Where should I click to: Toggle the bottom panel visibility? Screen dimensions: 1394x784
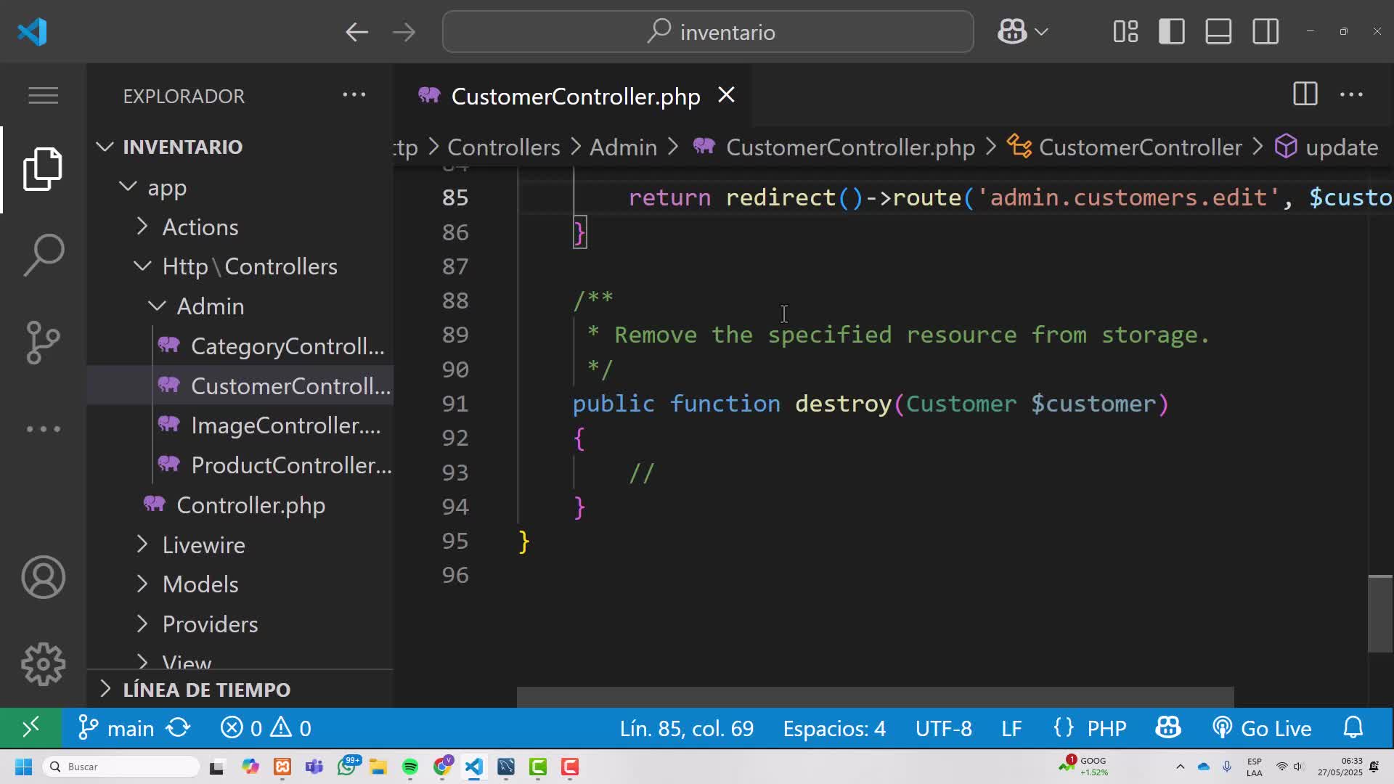point(1218,32)
